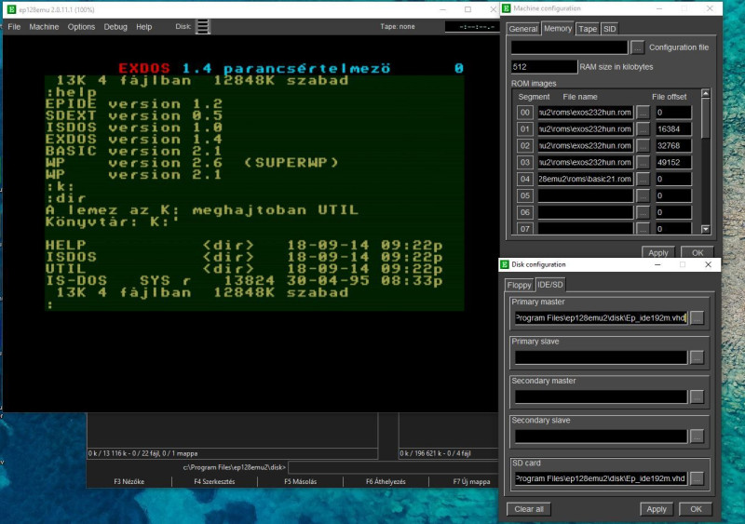The height and width of the screenshot is (524, 745).
Task: Browse for Primary master image
Action: pyautogui.click(x=697, y=317)
